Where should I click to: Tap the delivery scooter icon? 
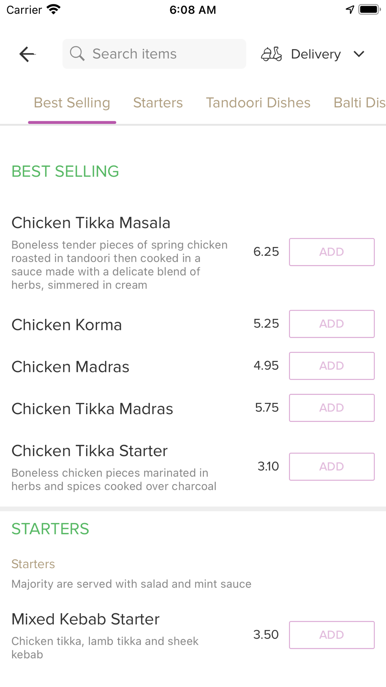[x=271, y=54]
